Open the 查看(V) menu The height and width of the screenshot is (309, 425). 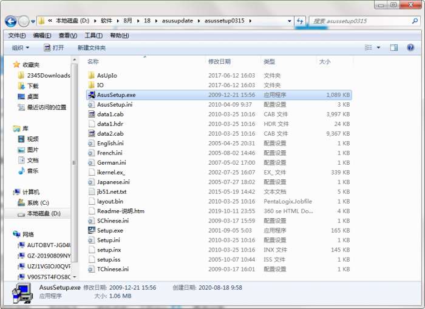click(68, 36)
